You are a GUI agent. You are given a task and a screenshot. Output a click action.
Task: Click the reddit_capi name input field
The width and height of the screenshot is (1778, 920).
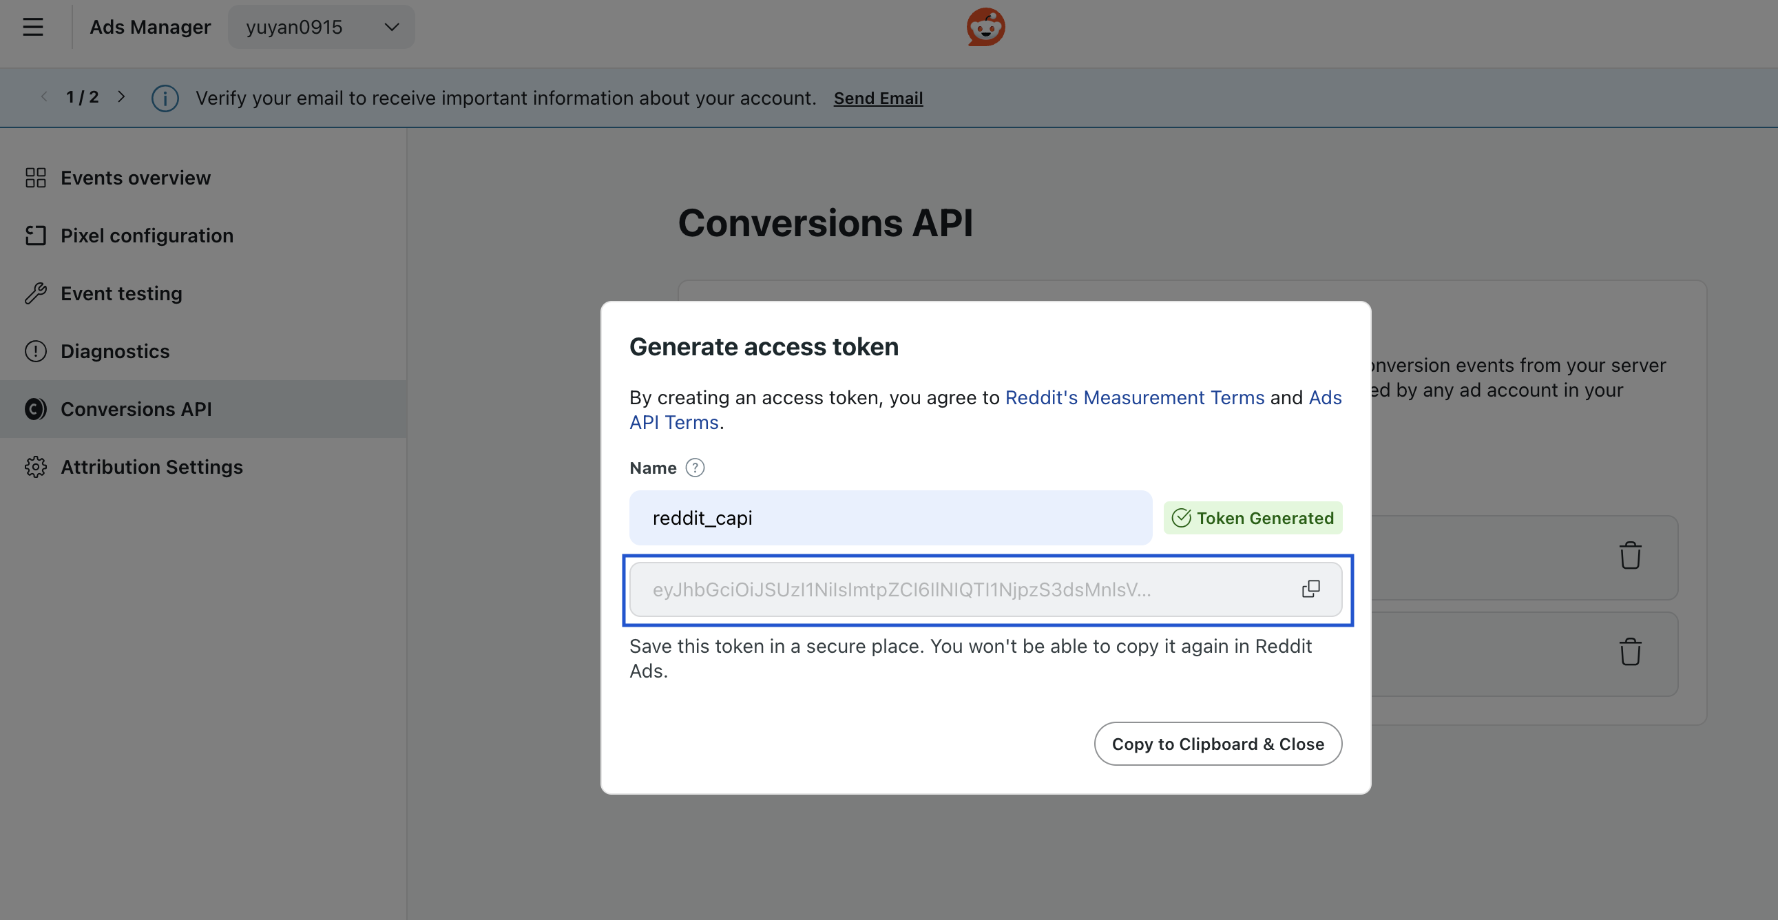point(890,518)
